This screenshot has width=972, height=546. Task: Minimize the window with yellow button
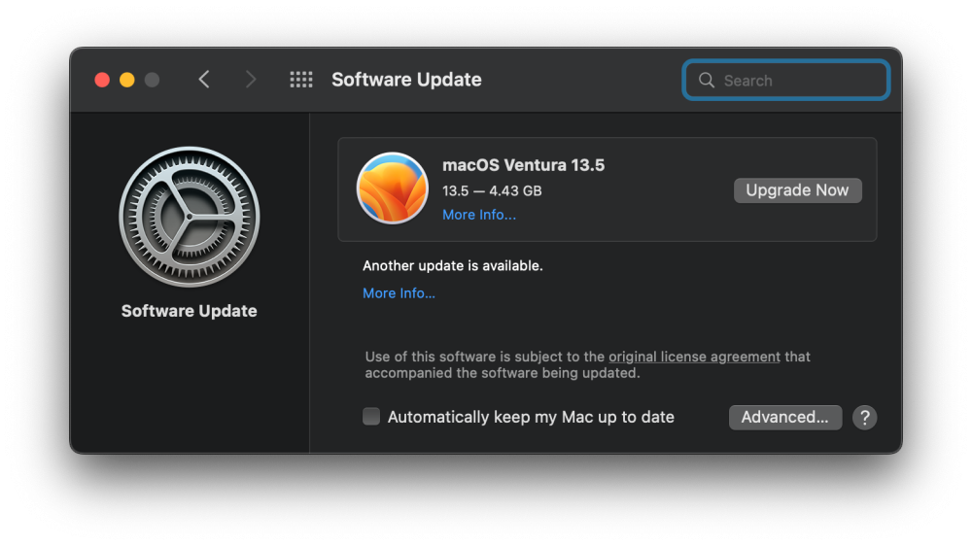127,80
